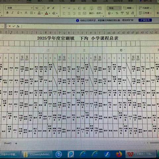Click the percent style icon
Viewport: 159px width, 159px height.
click(x=117, y=13)
